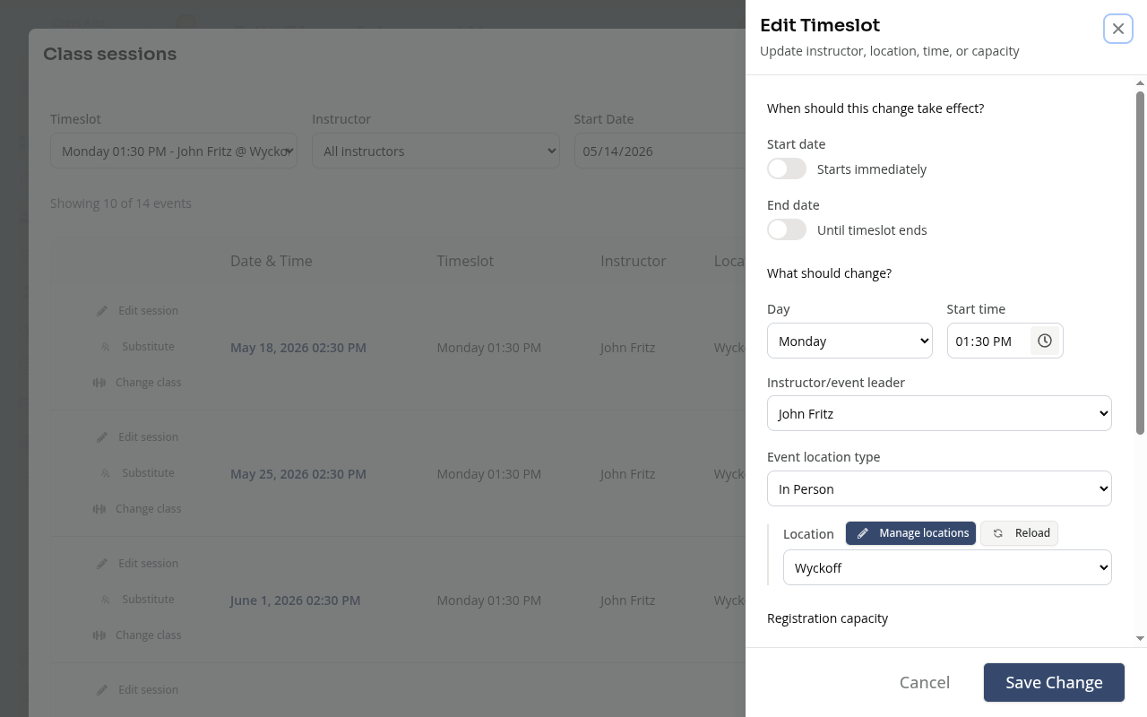The width and height of the screenshot is (1147, 717).
Task: Open the clock time picker icon
Action: 1045,341
